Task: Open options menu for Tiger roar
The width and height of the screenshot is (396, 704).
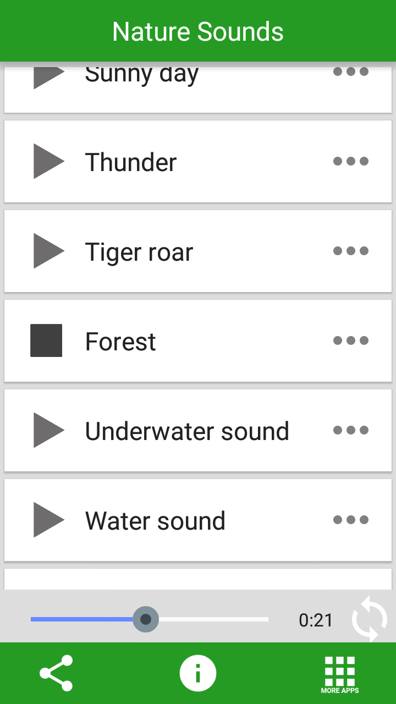Action: [x=351, y=251]
